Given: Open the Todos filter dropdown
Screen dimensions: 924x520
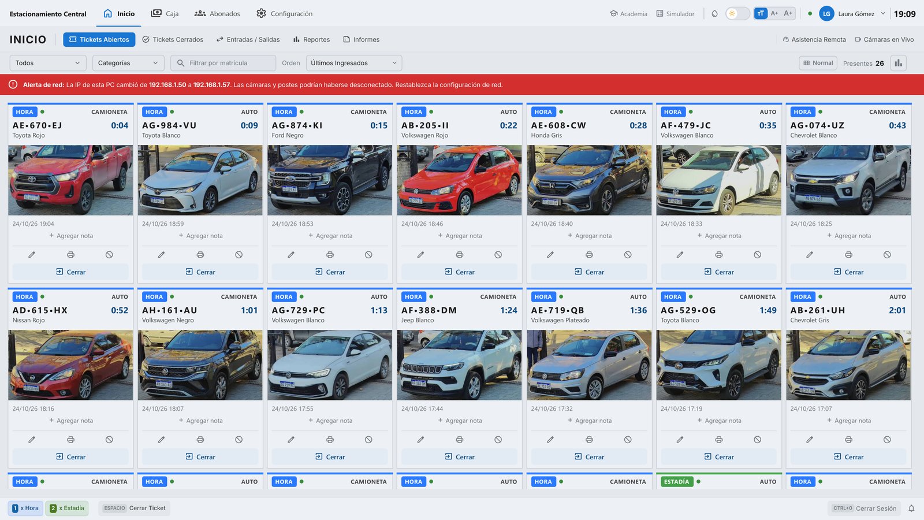Looking at the screenshot, I should coord(48,63).
